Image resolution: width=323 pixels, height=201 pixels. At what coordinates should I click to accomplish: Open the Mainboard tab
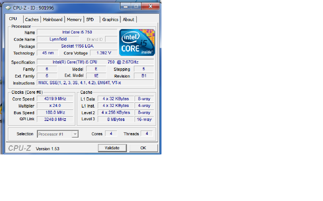click(53, 19)
